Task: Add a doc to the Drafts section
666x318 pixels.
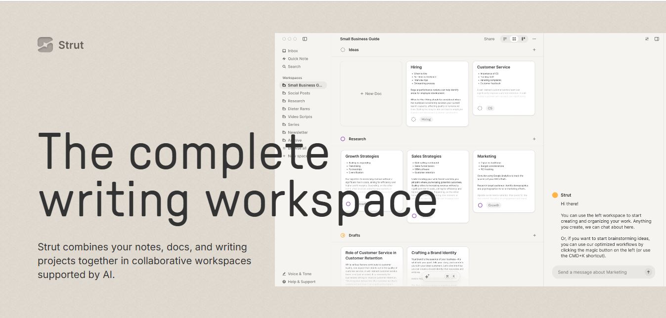Action: click(534, 236)
